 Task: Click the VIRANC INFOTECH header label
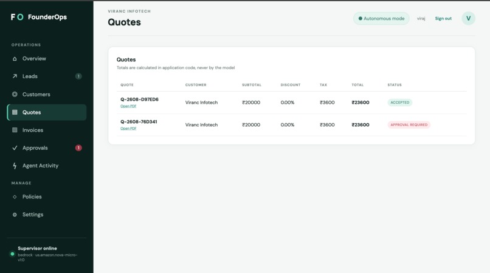[129, 12]
